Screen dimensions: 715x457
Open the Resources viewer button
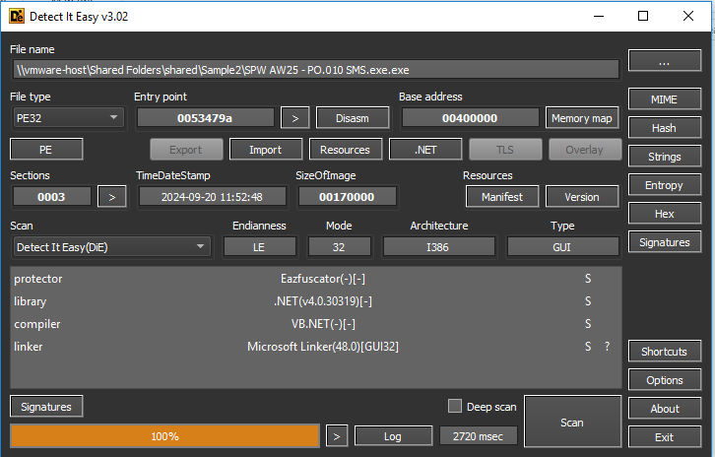tap(345, 150)
